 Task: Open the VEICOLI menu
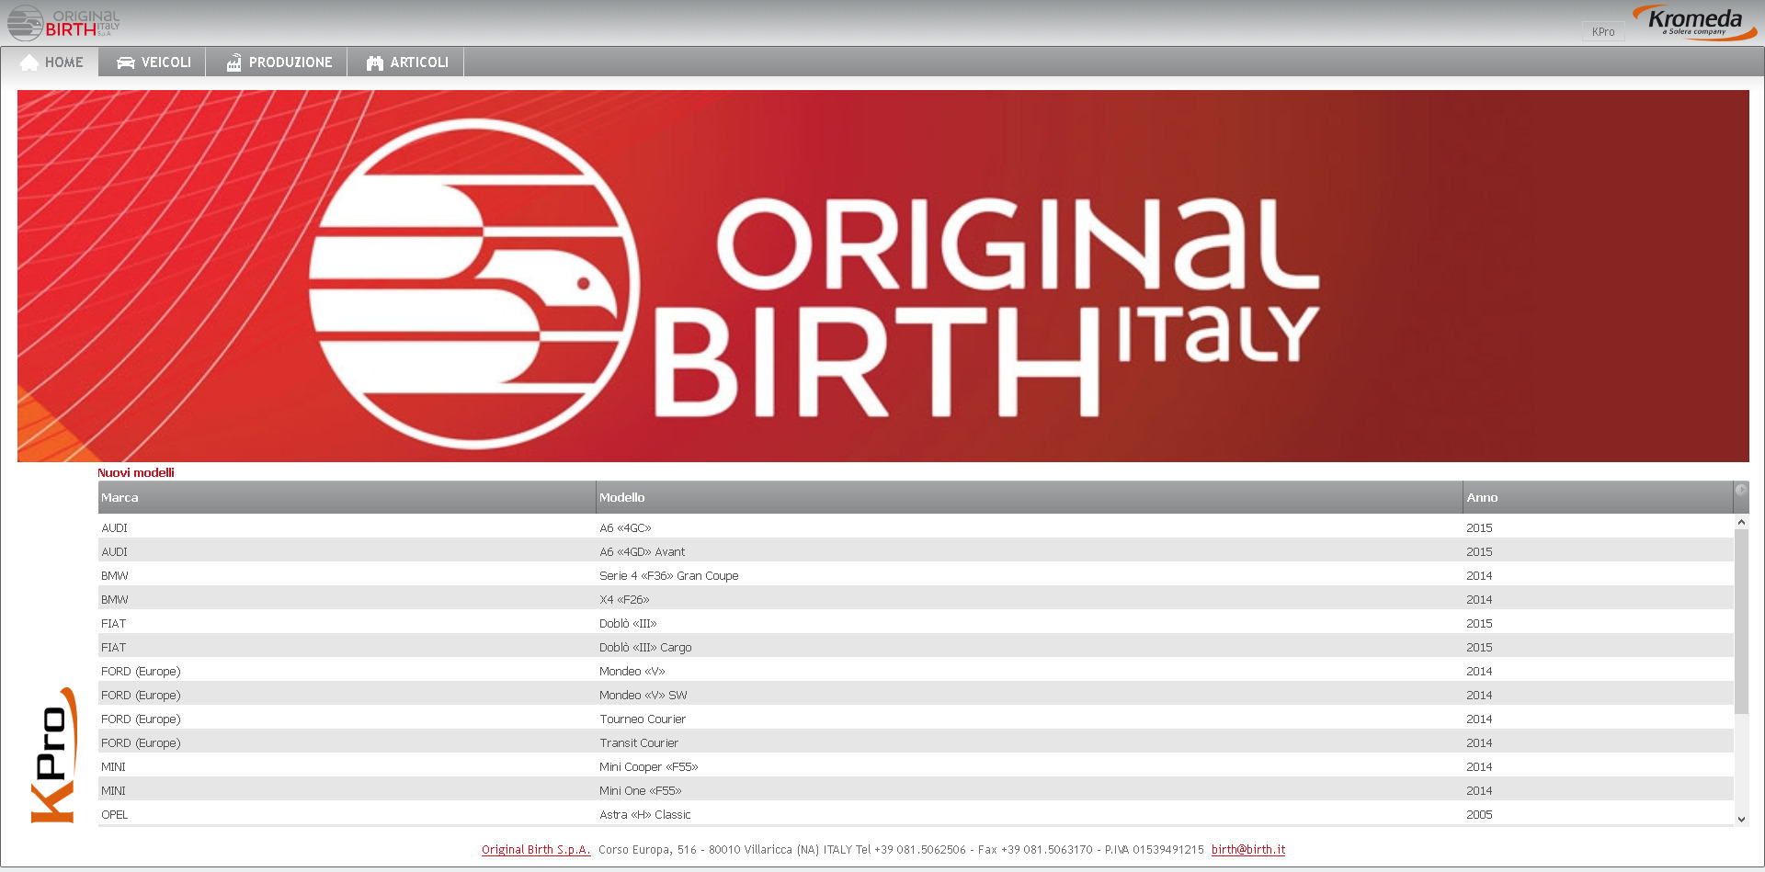pyautogui.click(x=153, y=62)
